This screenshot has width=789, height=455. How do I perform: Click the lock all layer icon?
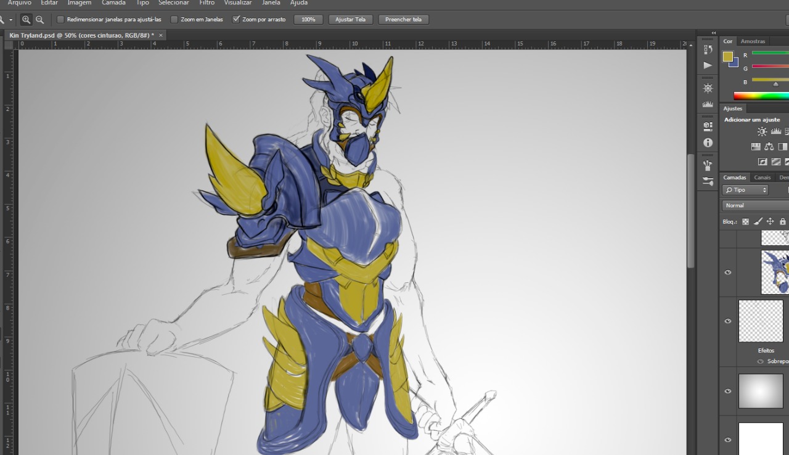783,221
